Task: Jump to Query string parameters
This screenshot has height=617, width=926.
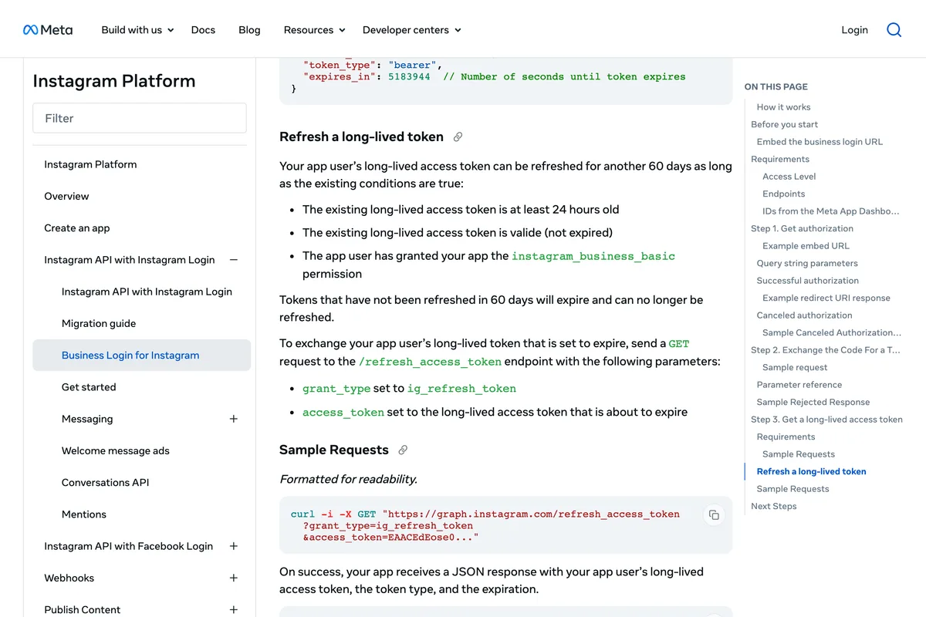Action: coord(807,263)
